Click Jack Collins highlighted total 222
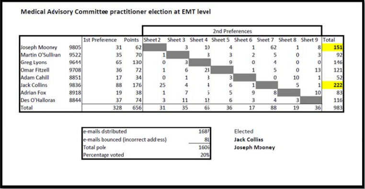The width and height of the screenshot is (365, 189). pos(332,85)
